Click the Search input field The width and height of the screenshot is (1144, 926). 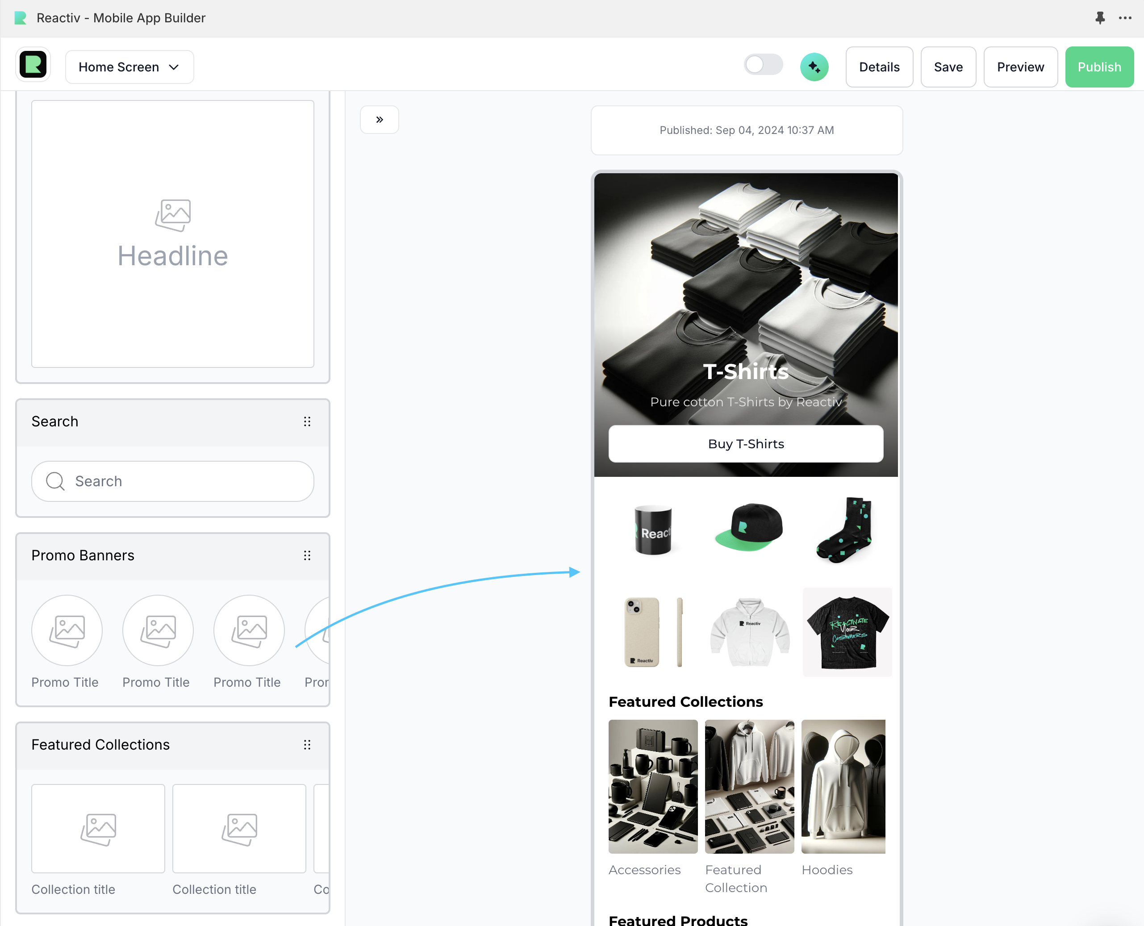(x=173, y=481)
